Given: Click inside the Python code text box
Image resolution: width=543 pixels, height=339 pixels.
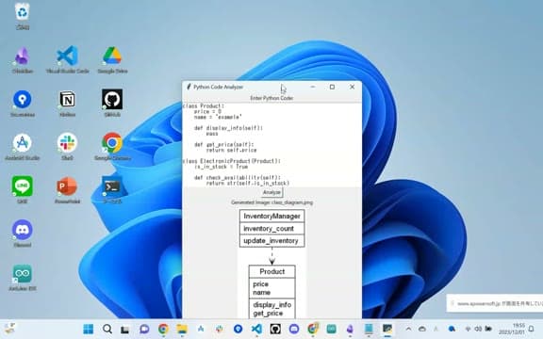Looking at the screenshot, I should coord(271,145).
